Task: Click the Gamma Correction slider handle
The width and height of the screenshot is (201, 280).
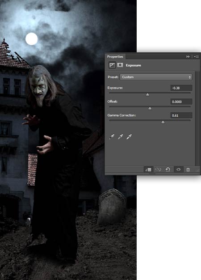Action: pyautogui.click(x=163, y=122)
